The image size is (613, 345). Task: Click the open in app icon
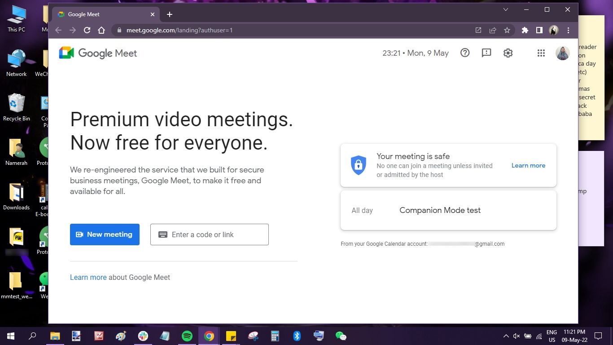click(478, 30)
